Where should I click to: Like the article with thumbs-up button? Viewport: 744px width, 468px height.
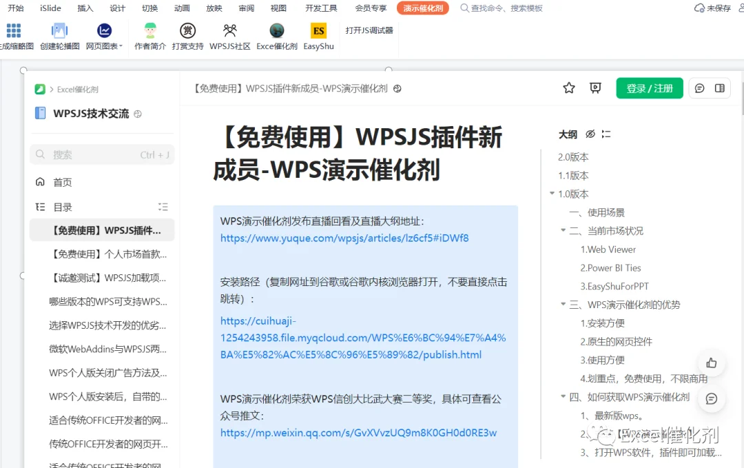coord(711,363)
